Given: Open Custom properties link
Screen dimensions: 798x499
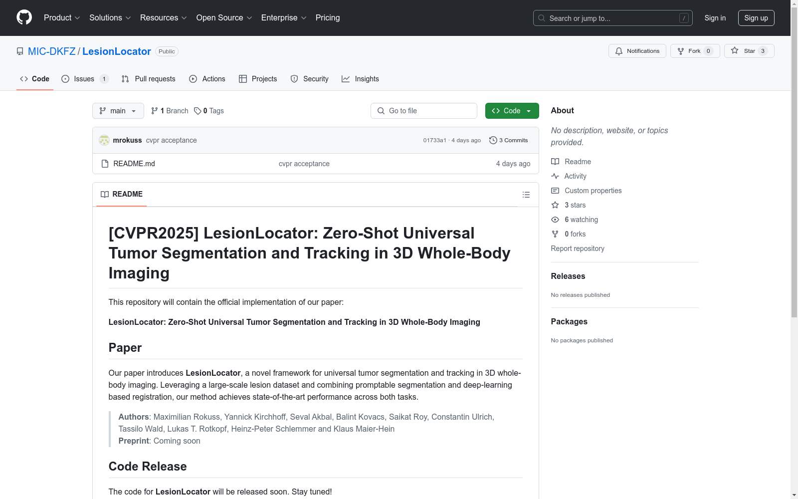Looking at the screenshot, I should click(587, 191).
